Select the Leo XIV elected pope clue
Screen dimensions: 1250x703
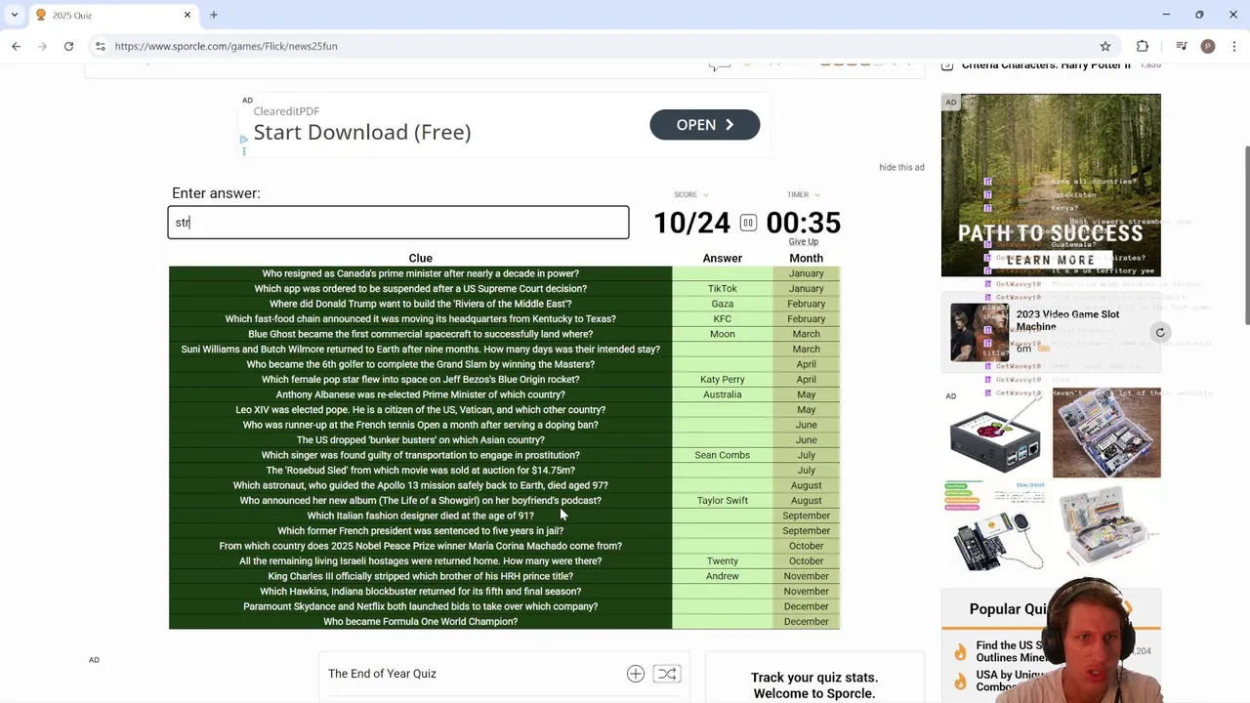(420, 410)
